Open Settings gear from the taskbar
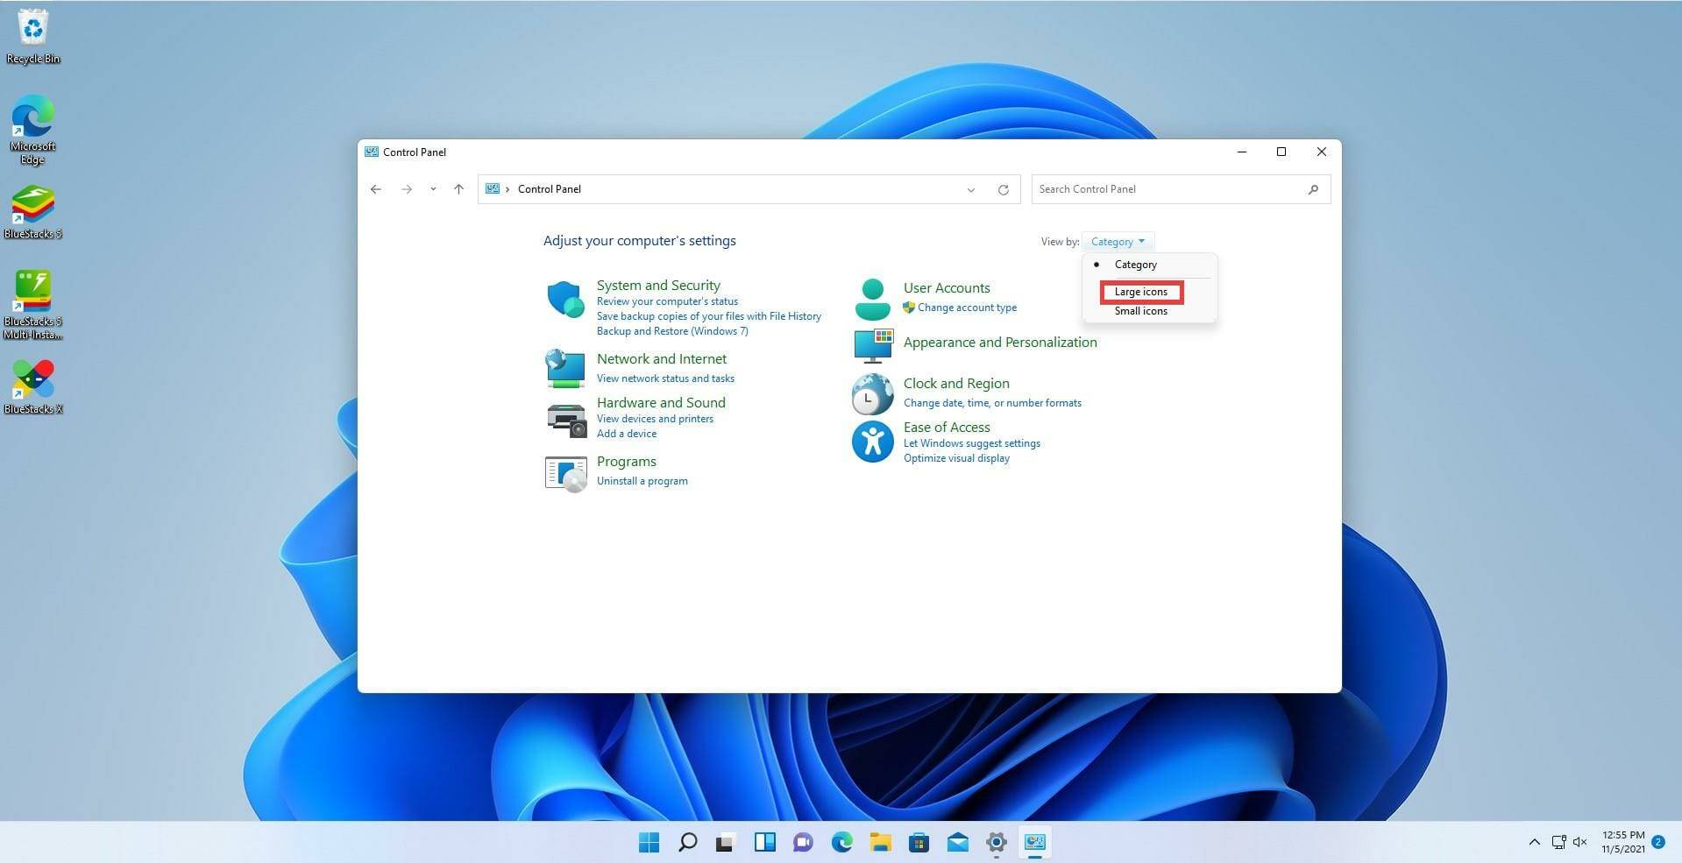The image size is (1682, 863). 996,842
